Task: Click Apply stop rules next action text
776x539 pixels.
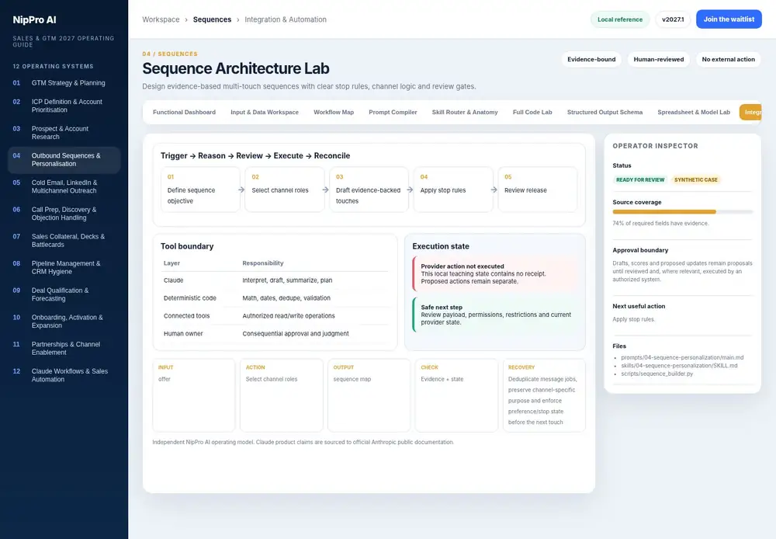Action: coord(633,319)
